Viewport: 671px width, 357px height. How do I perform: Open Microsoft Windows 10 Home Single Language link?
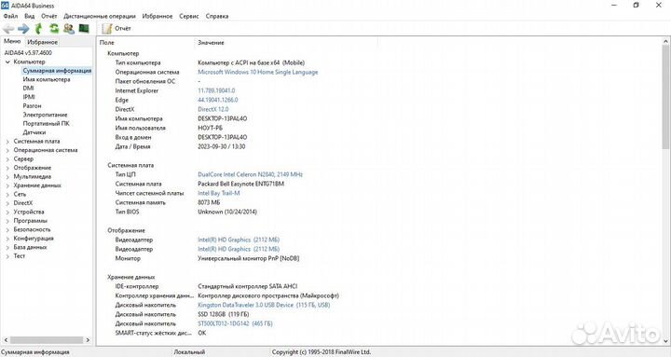tap(257, 72)
